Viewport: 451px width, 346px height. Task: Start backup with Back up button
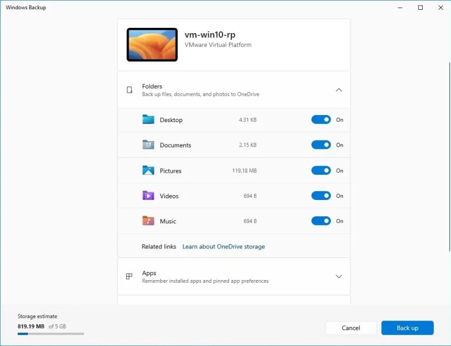(407, 328)
